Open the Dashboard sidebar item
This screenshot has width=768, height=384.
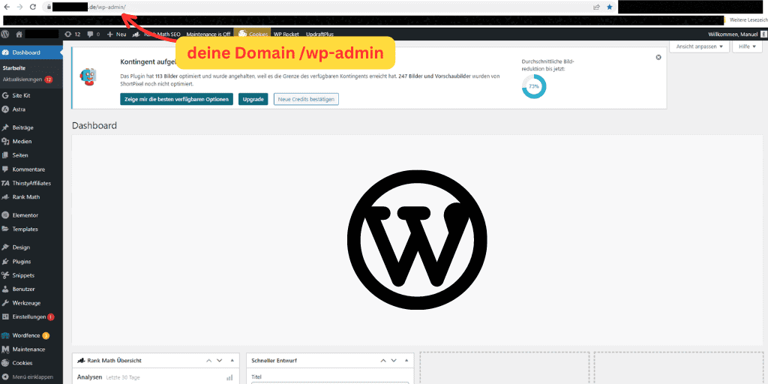click(31, 52)
